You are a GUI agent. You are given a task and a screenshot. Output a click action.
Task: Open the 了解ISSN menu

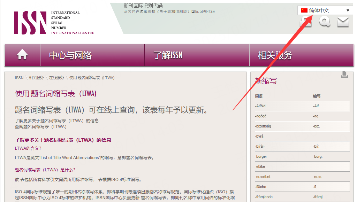click(197, 55)
